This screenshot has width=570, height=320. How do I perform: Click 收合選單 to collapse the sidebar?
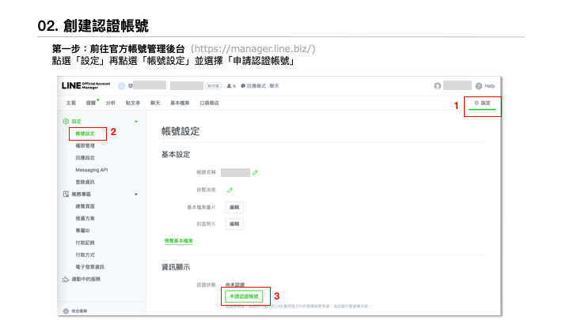click(82, 311)
